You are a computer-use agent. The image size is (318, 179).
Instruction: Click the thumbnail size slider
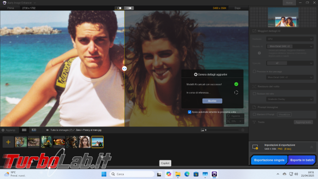coord(222,130)
